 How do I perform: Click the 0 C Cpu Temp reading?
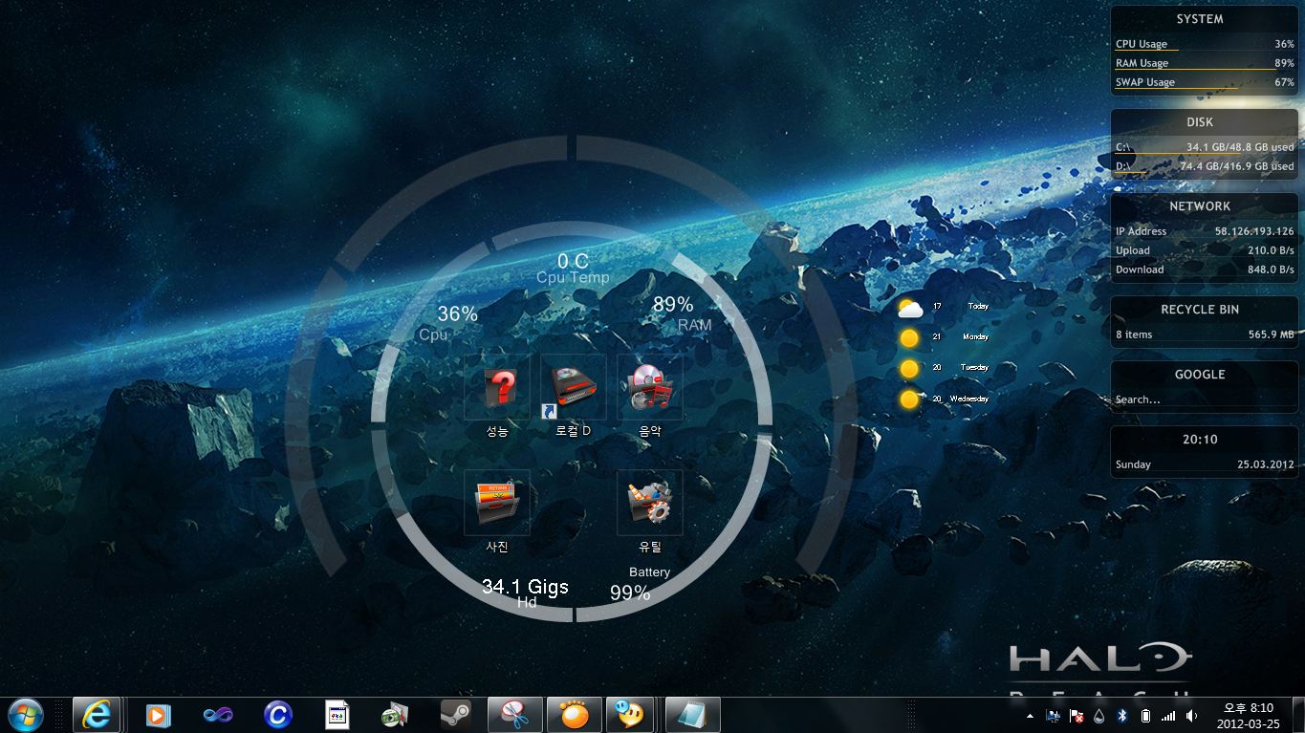(573, 269)
